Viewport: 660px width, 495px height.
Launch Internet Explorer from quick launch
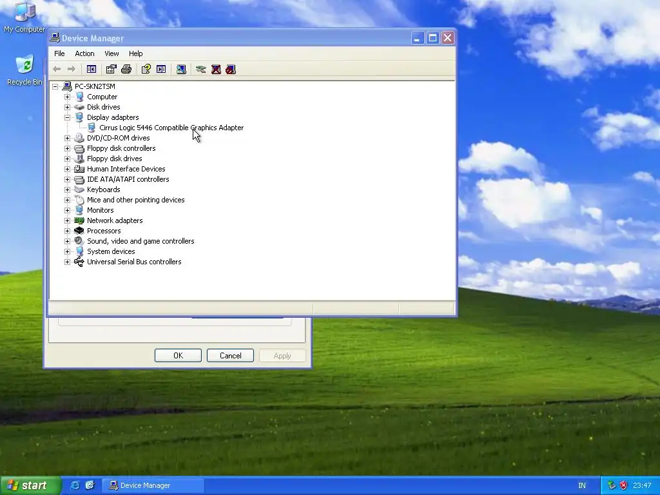click(75, 485)
